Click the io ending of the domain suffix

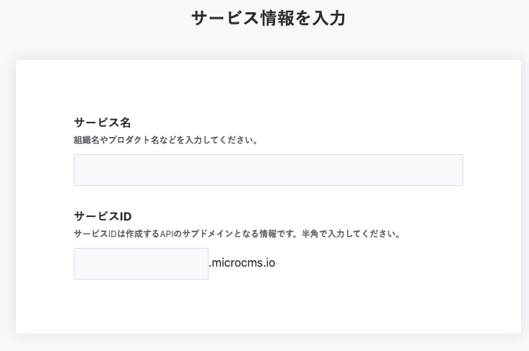pos(270,263)
